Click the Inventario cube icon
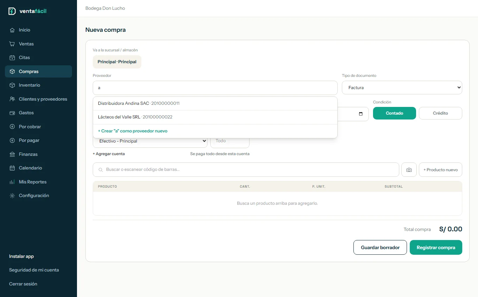The image size is (478, 297). [12, 85]
